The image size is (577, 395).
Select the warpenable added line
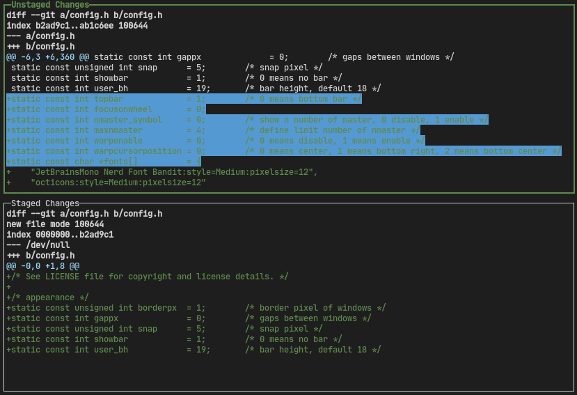coord(215,141)
